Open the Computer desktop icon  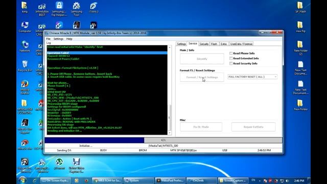tap(25, 27)
